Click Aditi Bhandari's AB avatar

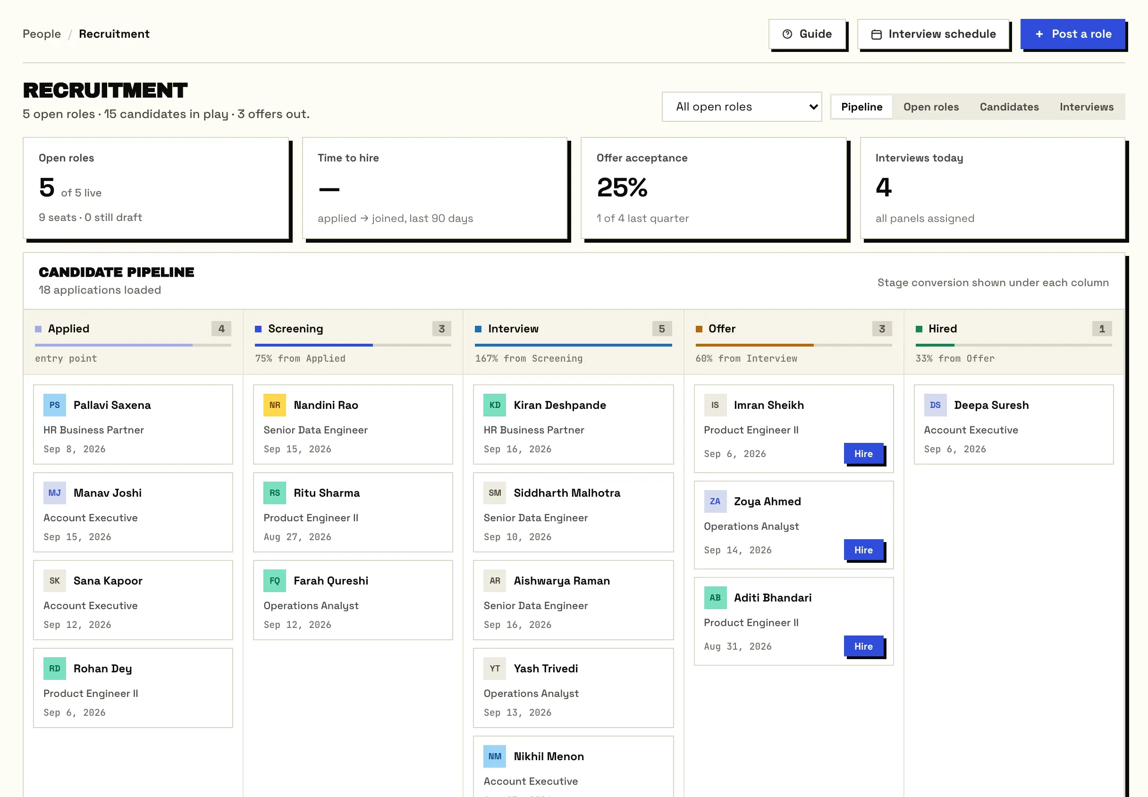715,598
